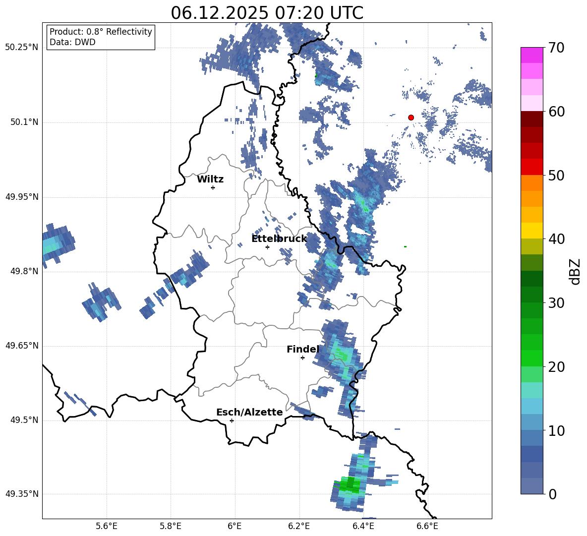Click the Ettelbruck station cross marker

(267, 247)
